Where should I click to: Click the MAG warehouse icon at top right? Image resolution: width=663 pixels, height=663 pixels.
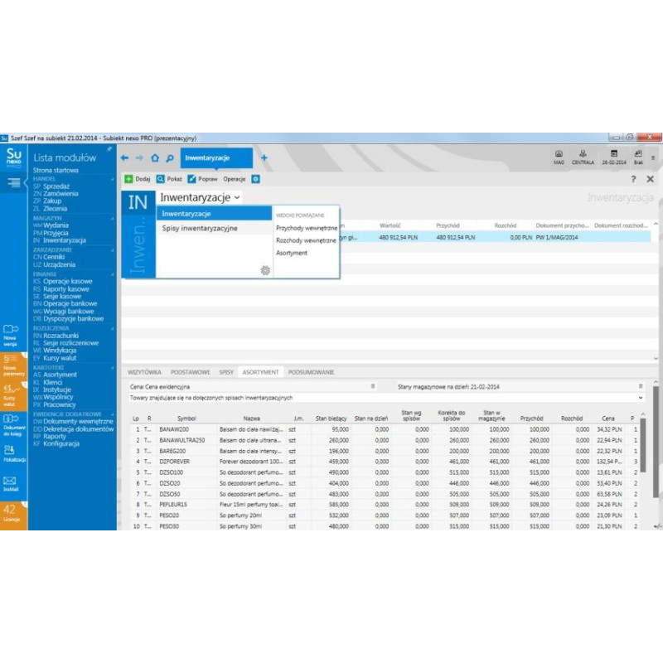pyautogui.click(x=559, y=157)
